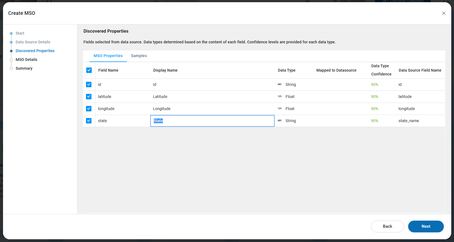454x242 pixels.
Task: Click the 123 float type icon for longitude
Action: (280, 109)
